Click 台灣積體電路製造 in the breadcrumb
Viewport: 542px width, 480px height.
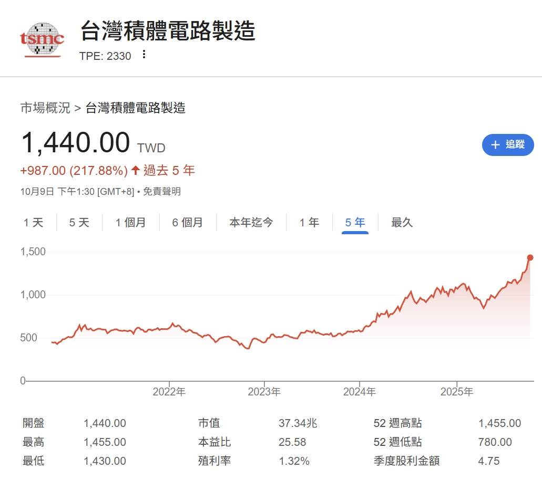point(136,108)
